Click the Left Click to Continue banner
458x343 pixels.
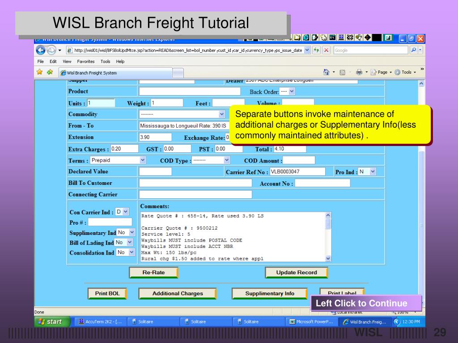[366, 303]
